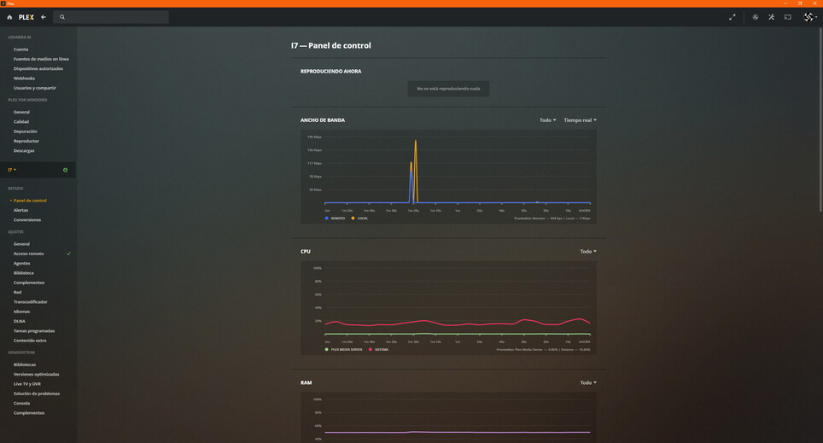Open the bandwidth Todo filter dropdown
This screenshot has height=443, width=823.
coord(547,120)
